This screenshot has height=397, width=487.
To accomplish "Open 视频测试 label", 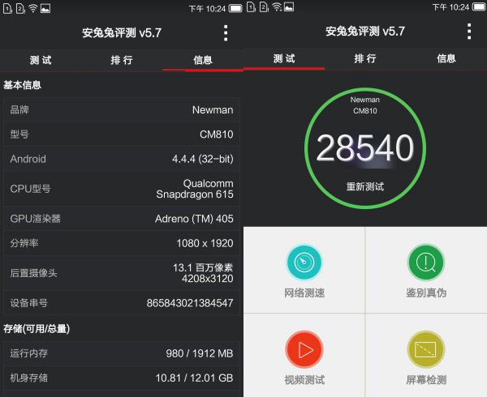I will click(304, 380).
